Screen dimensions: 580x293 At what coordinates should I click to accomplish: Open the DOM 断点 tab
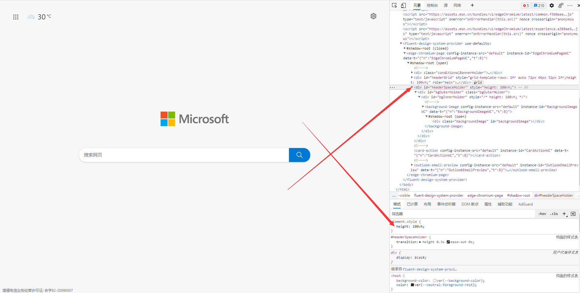click(x=470, y=204)
